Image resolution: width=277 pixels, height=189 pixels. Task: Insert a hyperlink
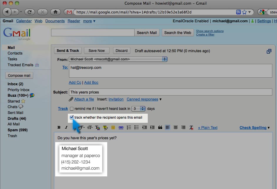(121, 127)
